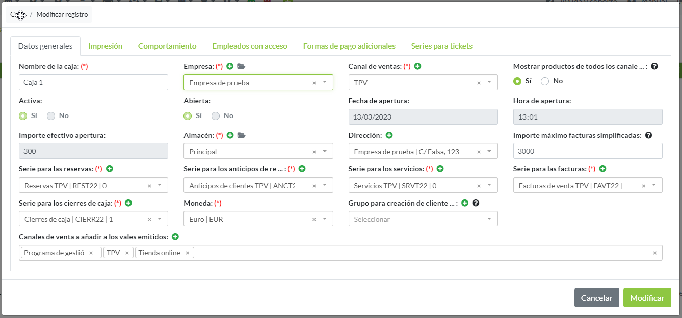Expand the Moneda dropdown showing Euro
The width and height of the screenshot is (682, 318).
[x=325, y=219]
